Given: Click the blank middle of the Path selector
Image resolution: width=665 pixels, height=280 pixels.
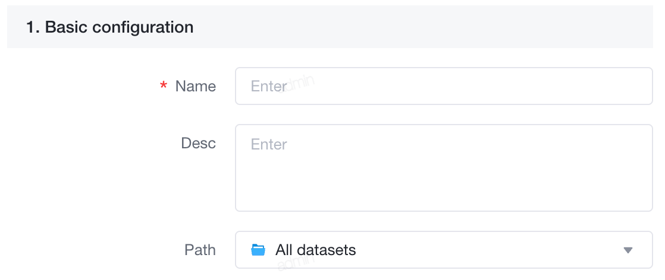Looking at the screenshot, I should (x=488, y=250).
